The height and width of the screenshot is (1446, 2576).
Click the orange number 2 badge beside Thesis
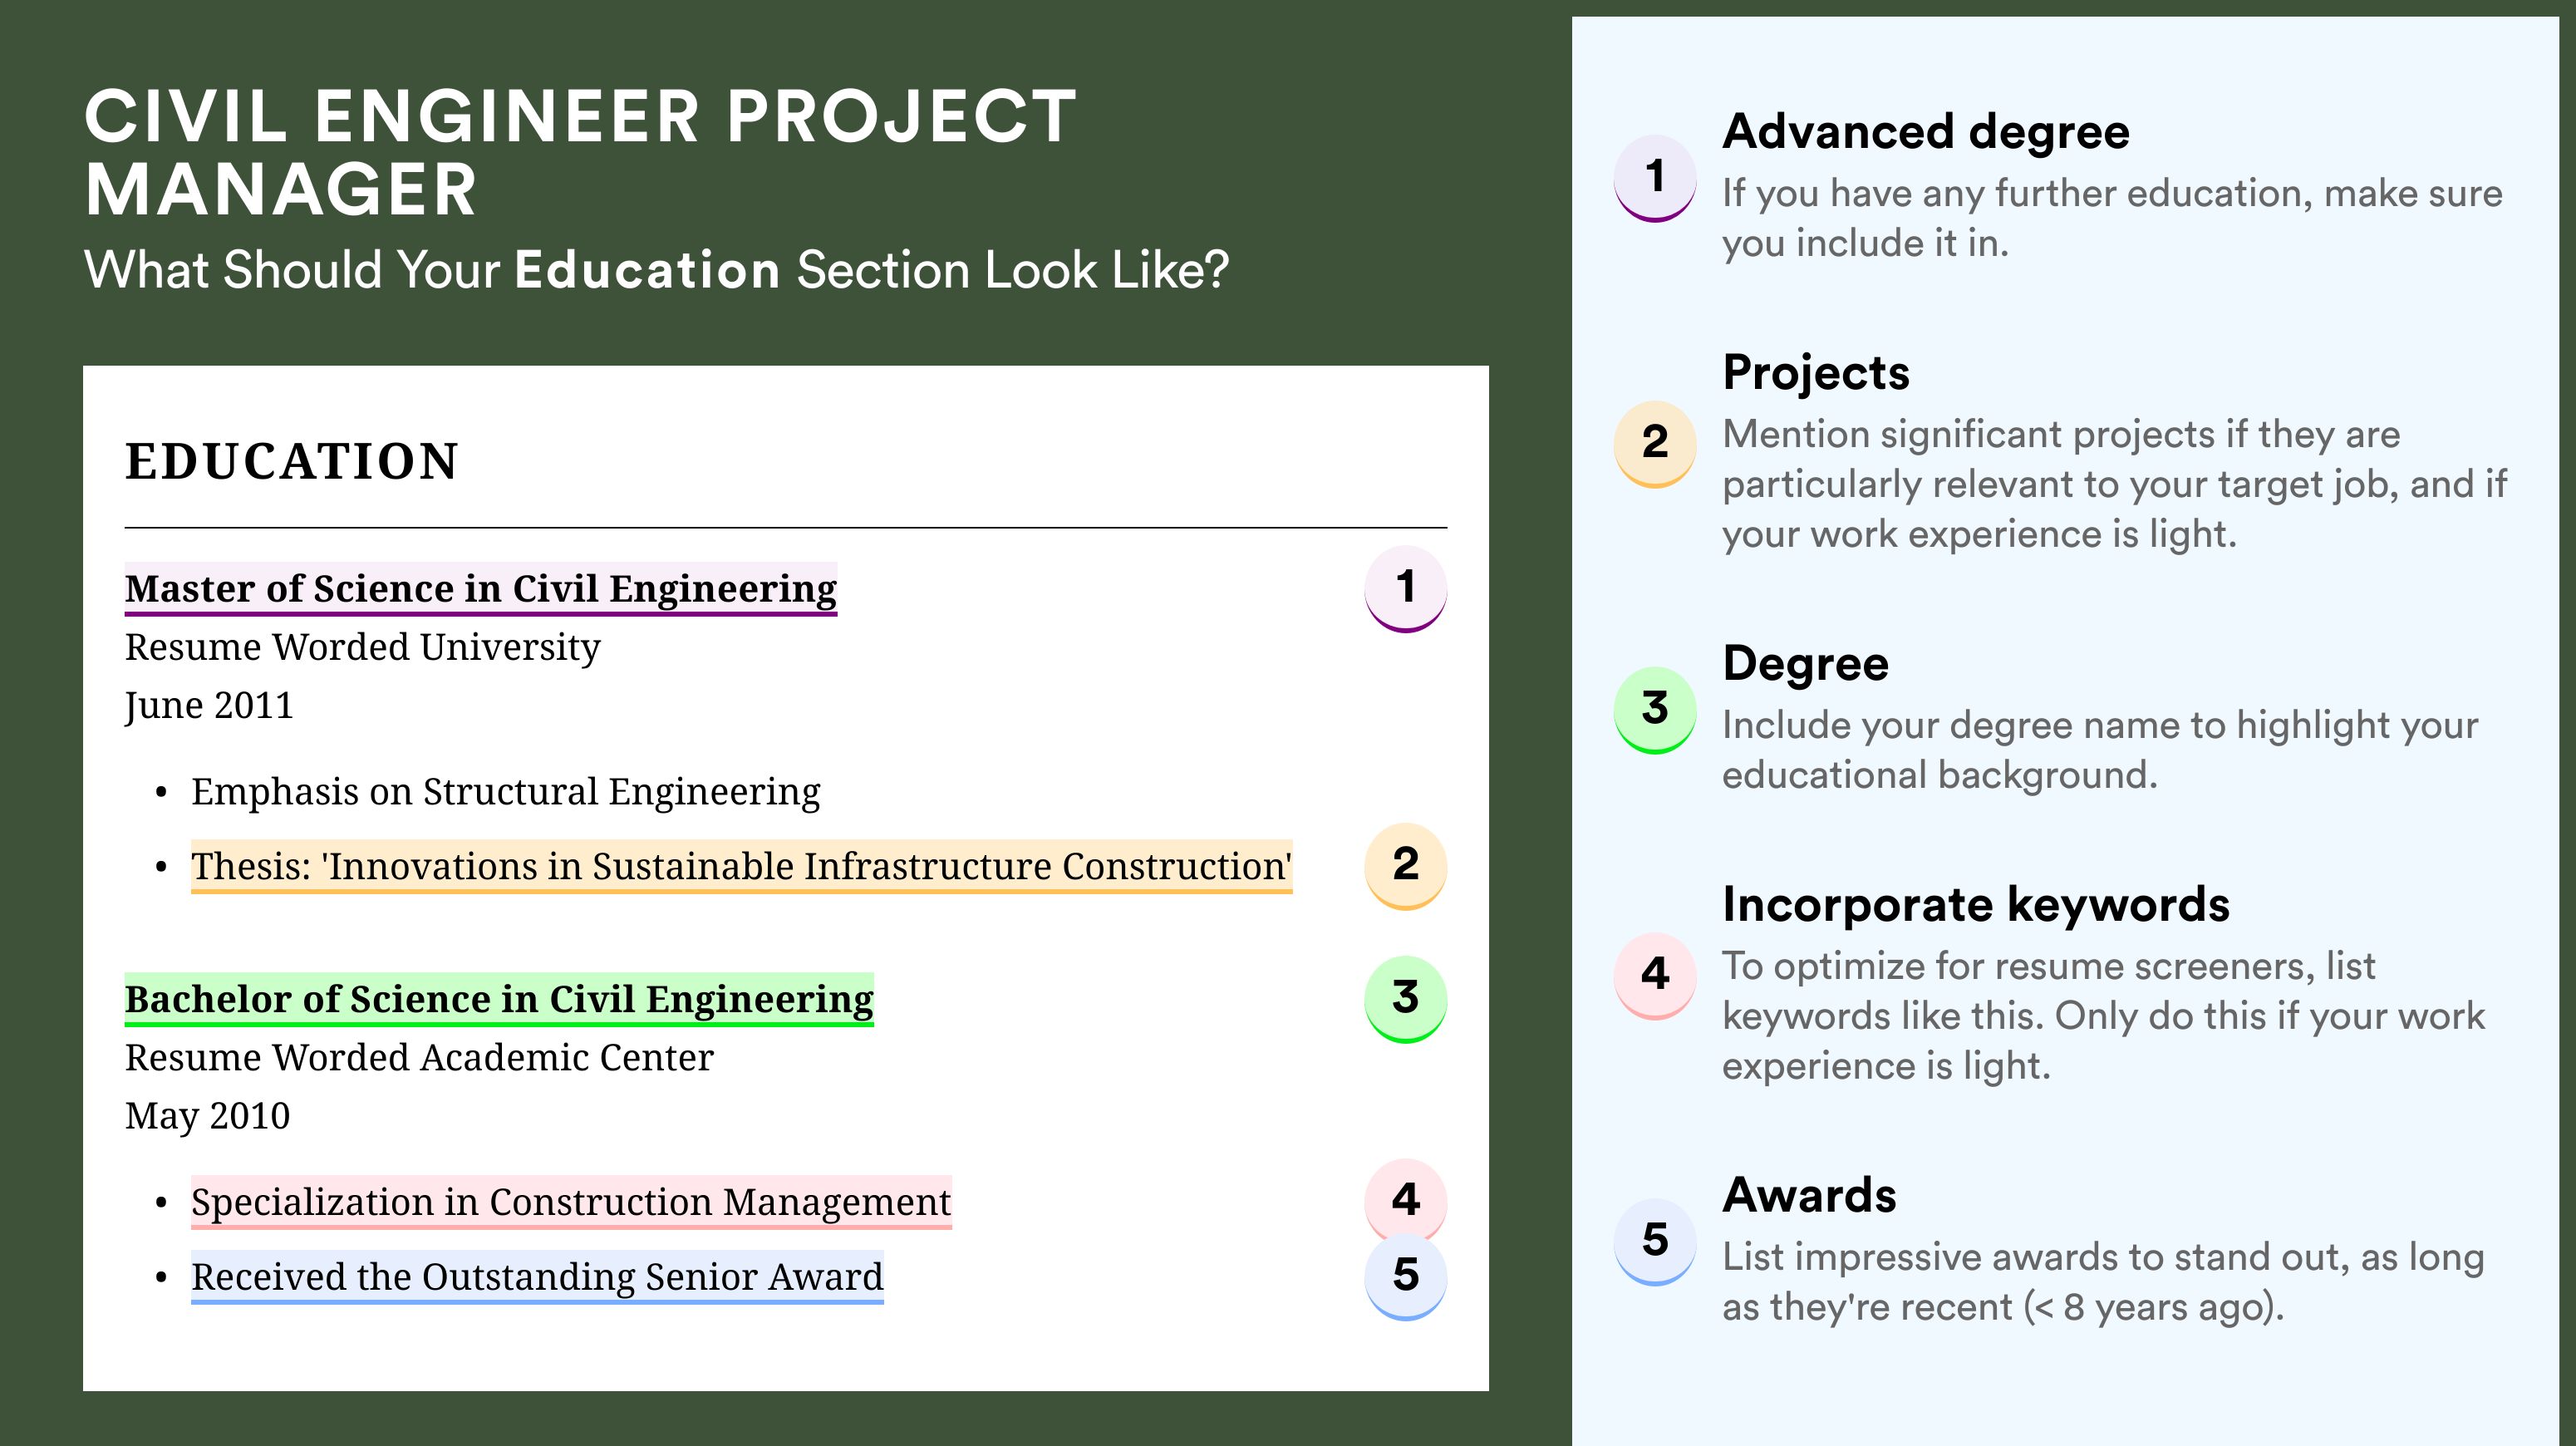pos(1405,866)
